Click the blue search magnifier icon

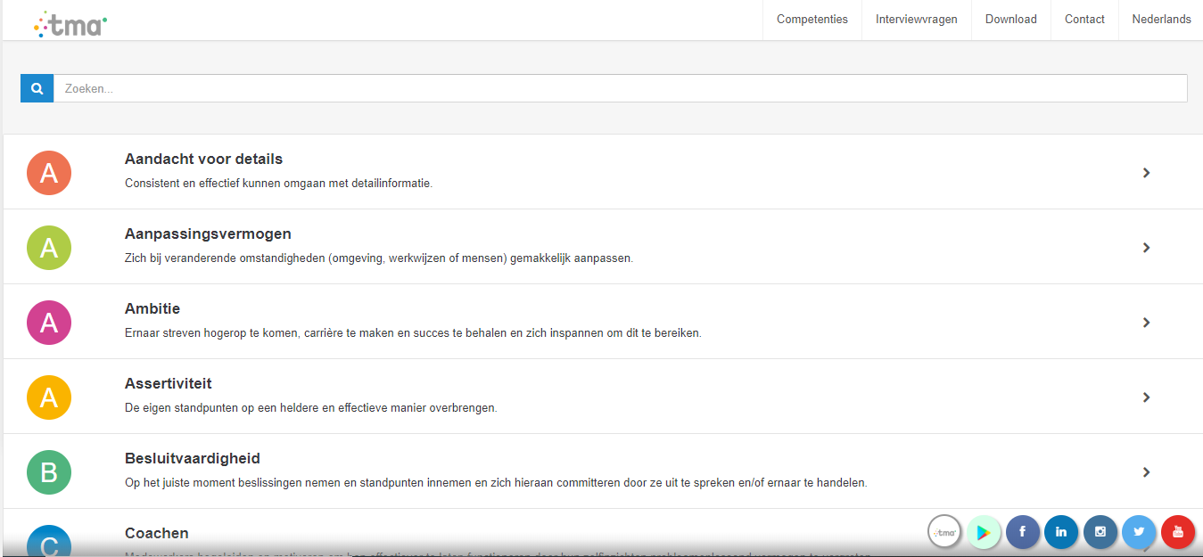click(x=37, y=88)
